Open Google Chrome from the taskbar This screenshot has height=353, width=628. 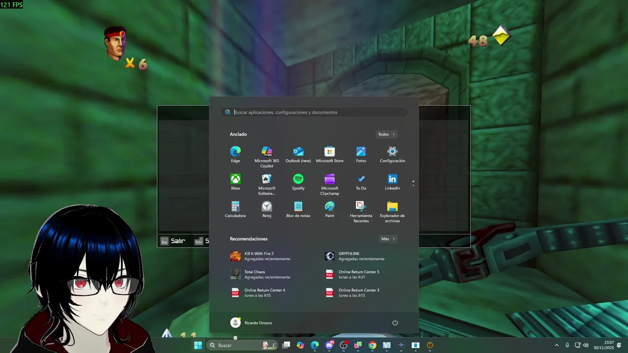coord(372,345)
